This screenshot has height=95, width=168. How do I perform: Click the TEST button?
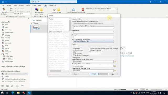[94, 74]
